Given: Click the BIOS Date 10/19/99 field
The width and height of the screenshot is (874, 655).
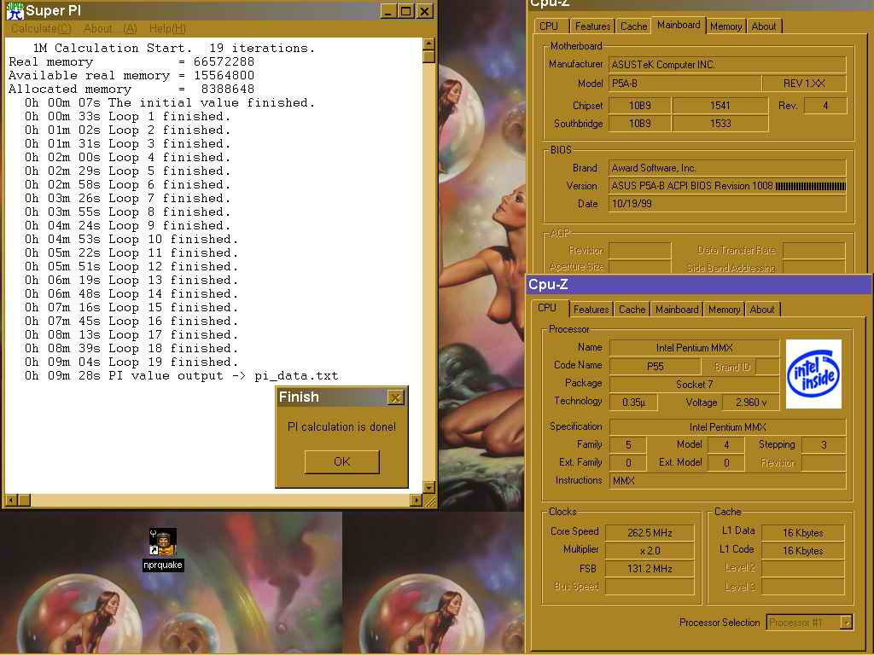Looking at the screenshot, I should [727, 204].
